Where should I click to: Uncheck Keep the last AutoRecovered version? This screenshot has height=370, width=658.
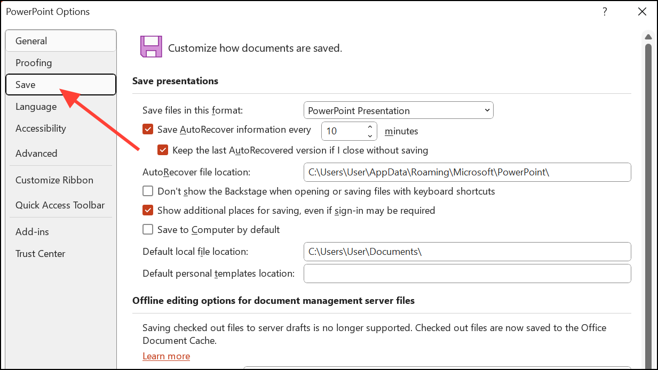point(163,150)
